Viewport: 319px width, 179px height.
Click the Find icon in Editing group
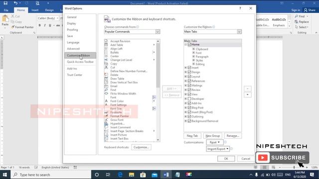point(297,16)
